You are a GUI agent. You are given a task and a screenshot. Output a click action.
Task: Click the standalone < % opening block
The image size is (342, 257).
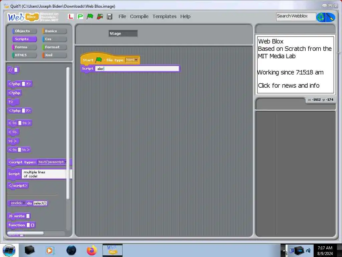13,132
